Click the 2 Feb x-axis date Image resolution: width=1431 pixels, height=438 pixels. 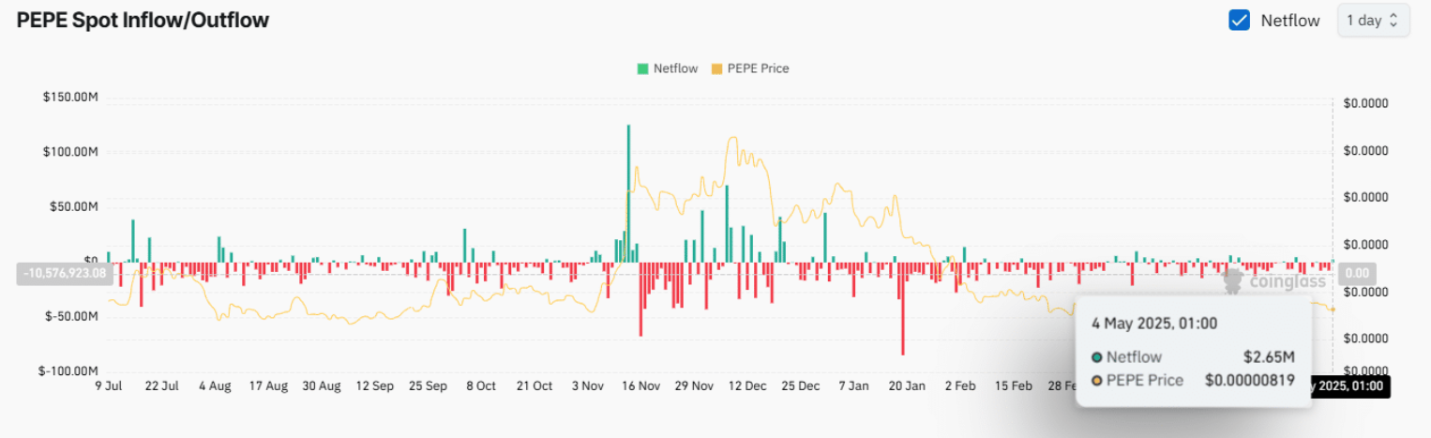point(960,385)
